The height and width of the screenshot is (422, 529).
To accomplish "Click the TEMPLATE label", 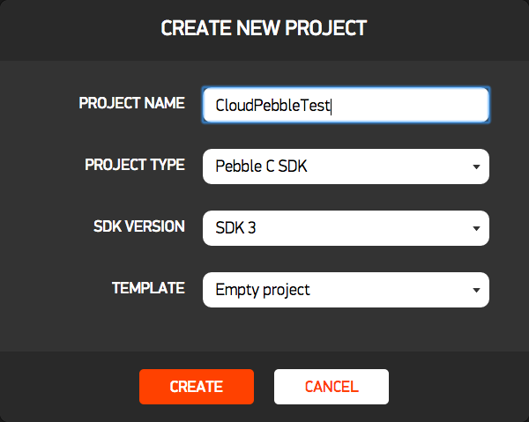I will pos(148,288).
